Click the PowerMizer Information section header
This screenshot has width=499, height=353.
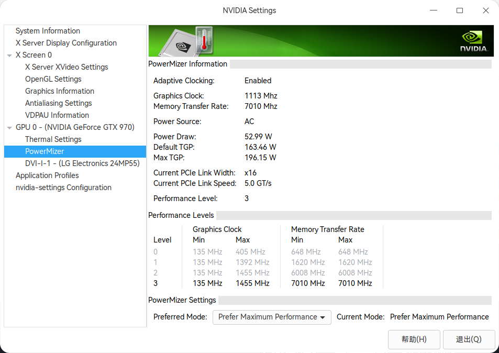tap(188, 64)
